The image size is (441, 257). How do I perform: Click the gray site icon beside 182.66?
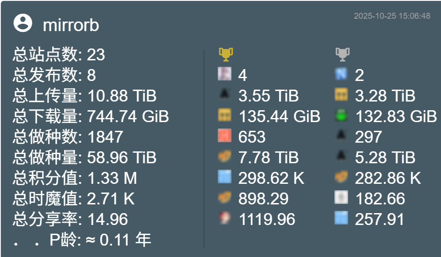[341, 198]
